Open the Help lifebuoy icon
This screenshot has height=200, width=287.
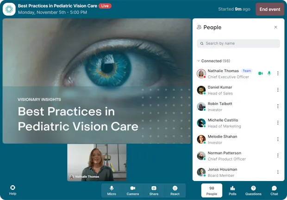[12, 188]
